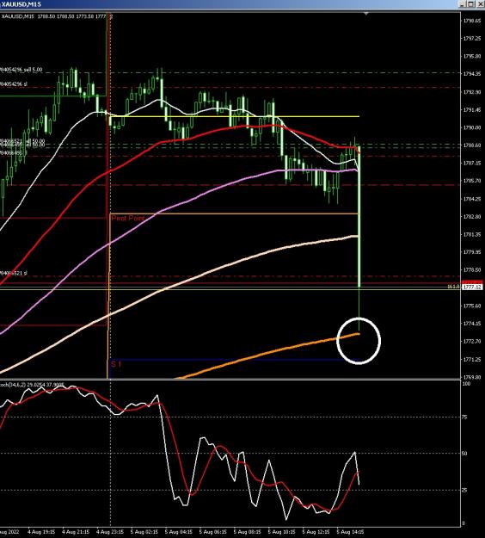Screen dimensions: 485x538
Task: Click the chart shift triangle marker
Action: [x=366, y=14]
